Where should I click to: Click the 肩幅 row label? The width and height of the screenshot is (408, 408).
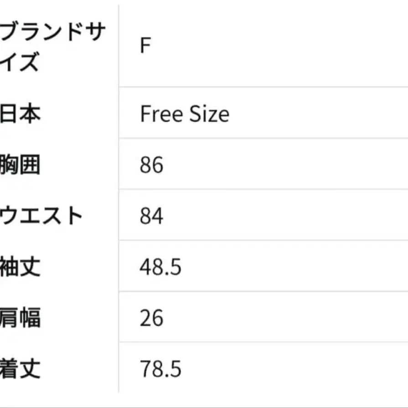point(21,318)
